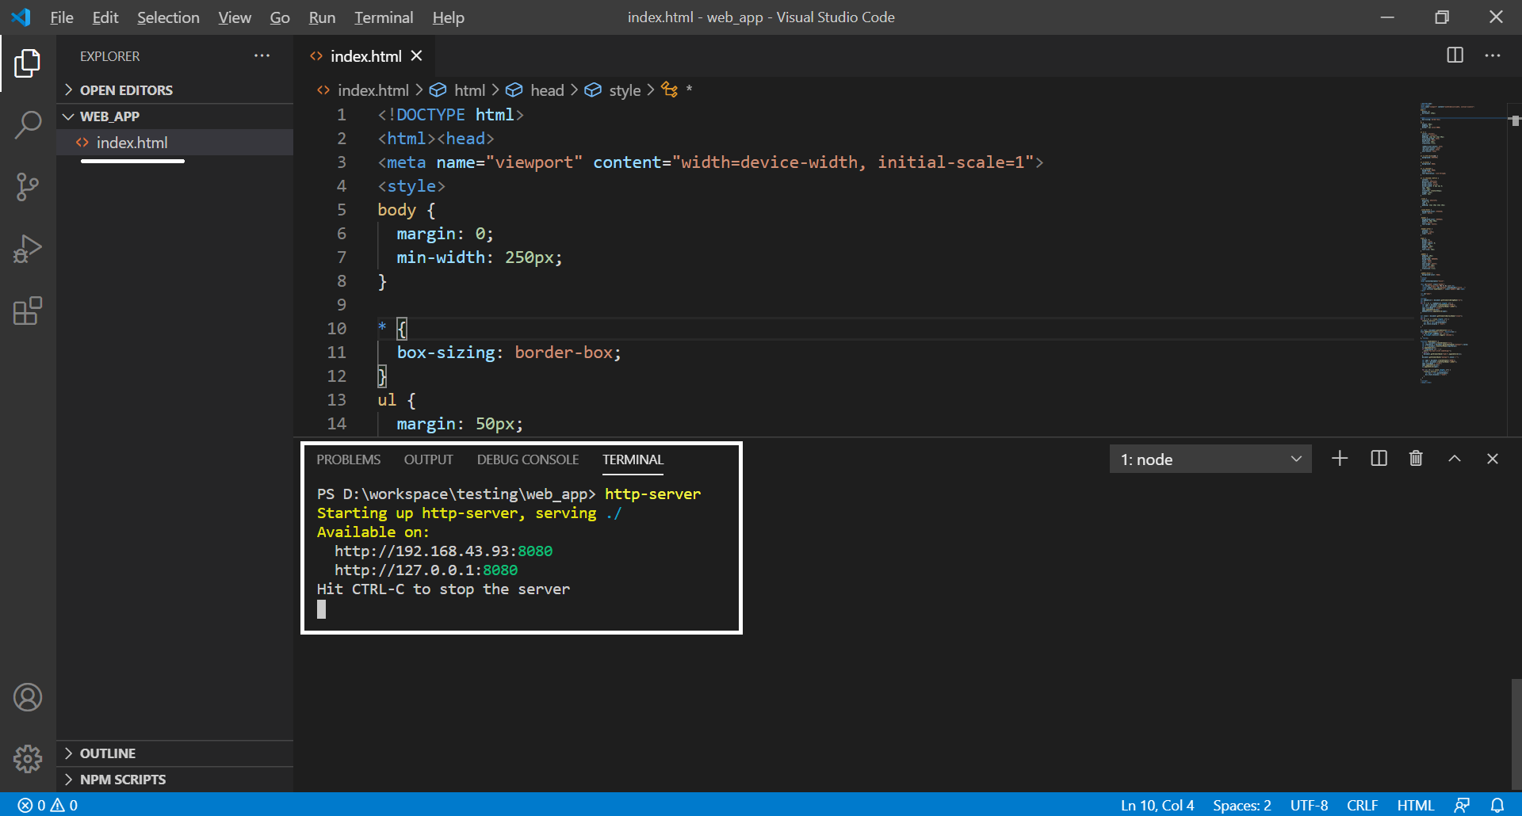The width and height of the screenshot is (1522, 816).
Task: Click the VS Code logo icon
Action: (x=21, y=17)
